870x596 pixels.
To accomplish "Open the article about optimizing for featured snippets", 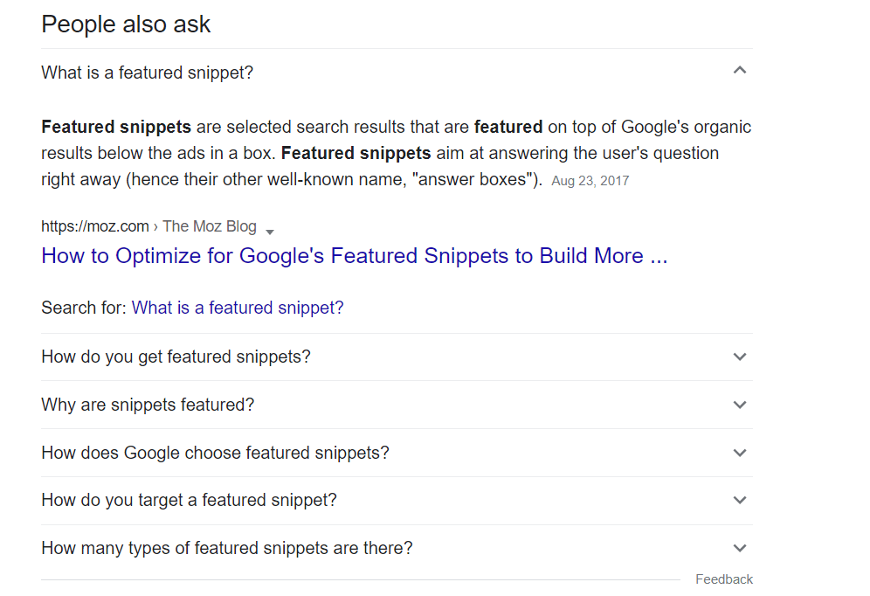I will point(354,255).
